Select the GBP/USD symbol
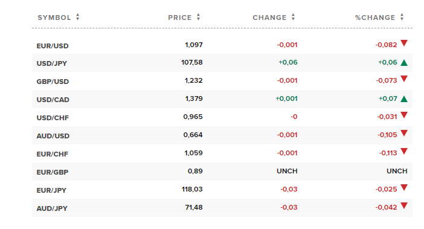Screen dimensions: 424x229 tap(53, 82)
